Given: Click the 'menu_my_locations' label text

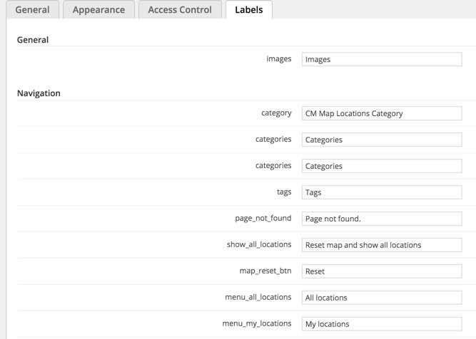Looking at the screenshot, I should (x=257, y=323).
